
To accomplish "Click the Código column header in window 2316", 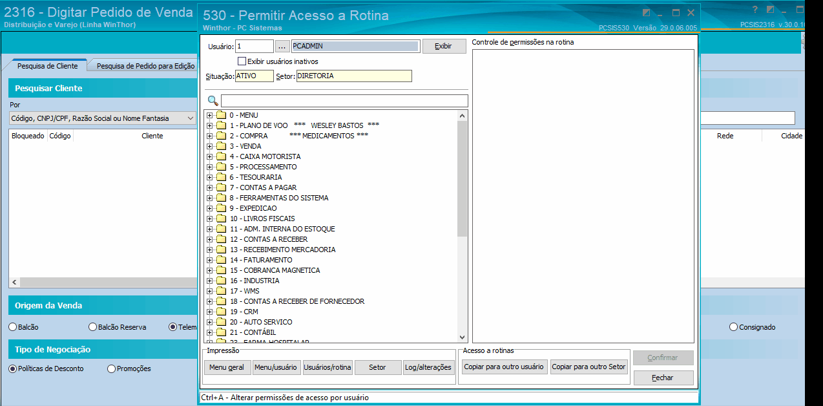I will pyautogui.click(x=60, y=136).
